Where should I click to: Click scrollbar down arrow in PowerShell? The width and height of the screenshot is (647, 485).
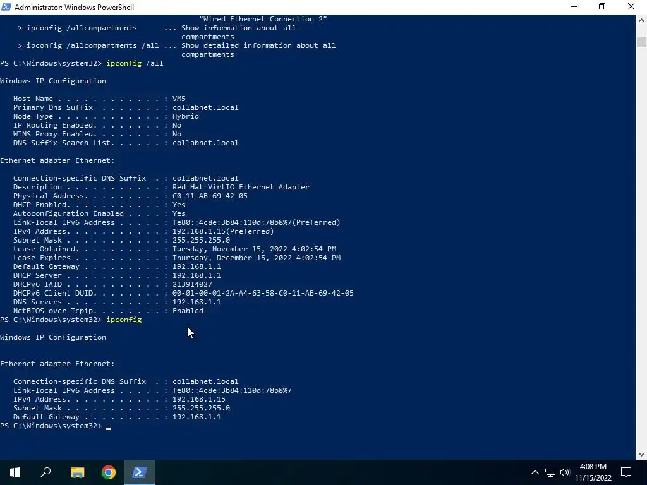click(642, 455)
